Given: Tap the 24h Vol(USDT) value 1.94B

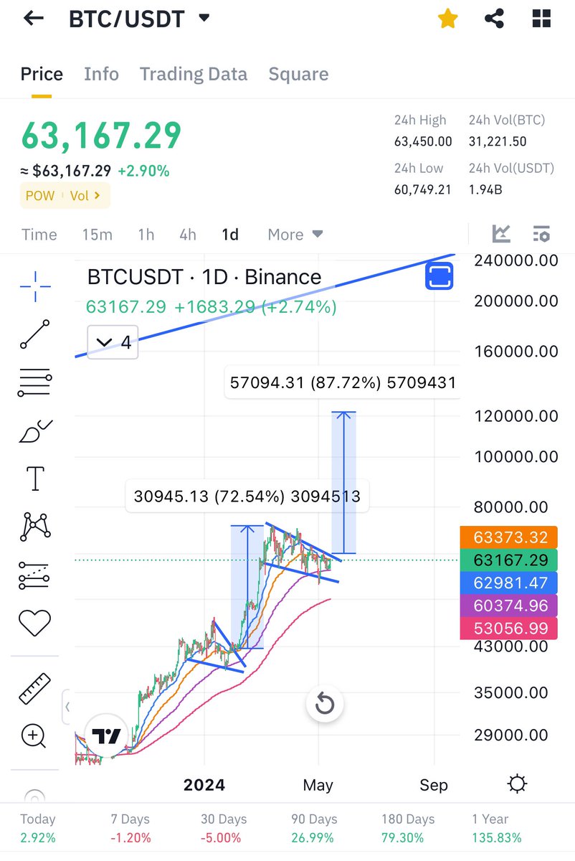Looking at the screenshot, I should [x=486, y=189].
